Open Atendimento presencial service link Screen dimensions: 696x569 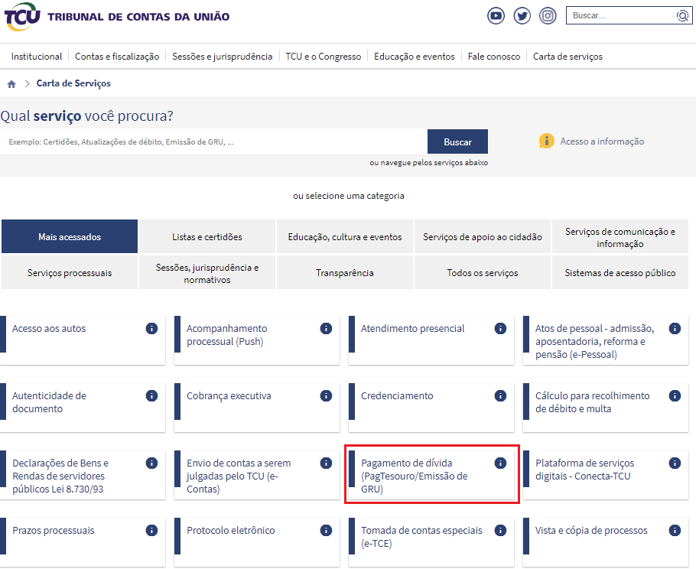pos(412,329)
